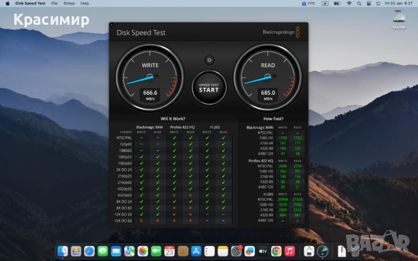Click the 8K DCI 24 format row label
Viewport: 418px width, 261px height.
tap(123, 202)
